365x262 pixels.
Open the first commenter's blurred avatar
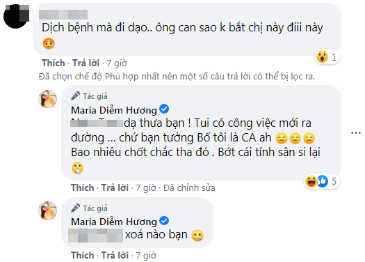coord(16,16)
